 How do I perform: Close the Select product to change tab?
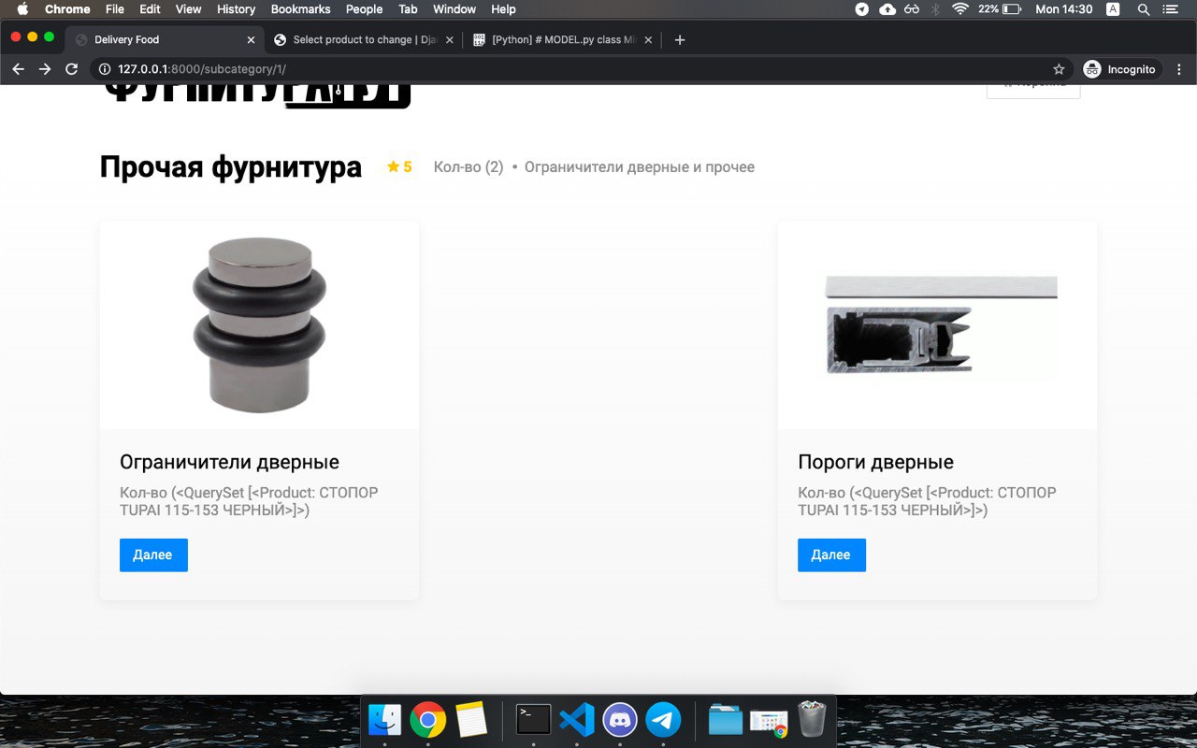(450, 40)
